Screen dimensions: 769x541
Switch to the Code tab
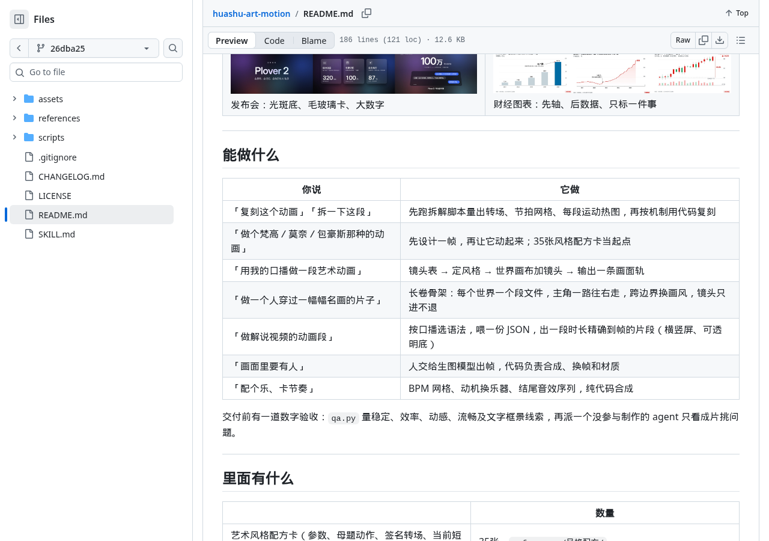[274, 40]
